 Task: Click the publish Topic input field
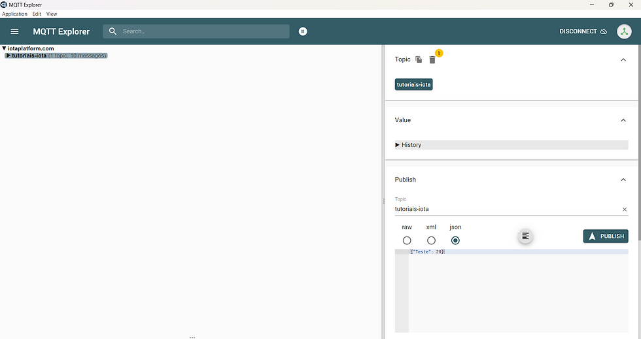(507, 209)
